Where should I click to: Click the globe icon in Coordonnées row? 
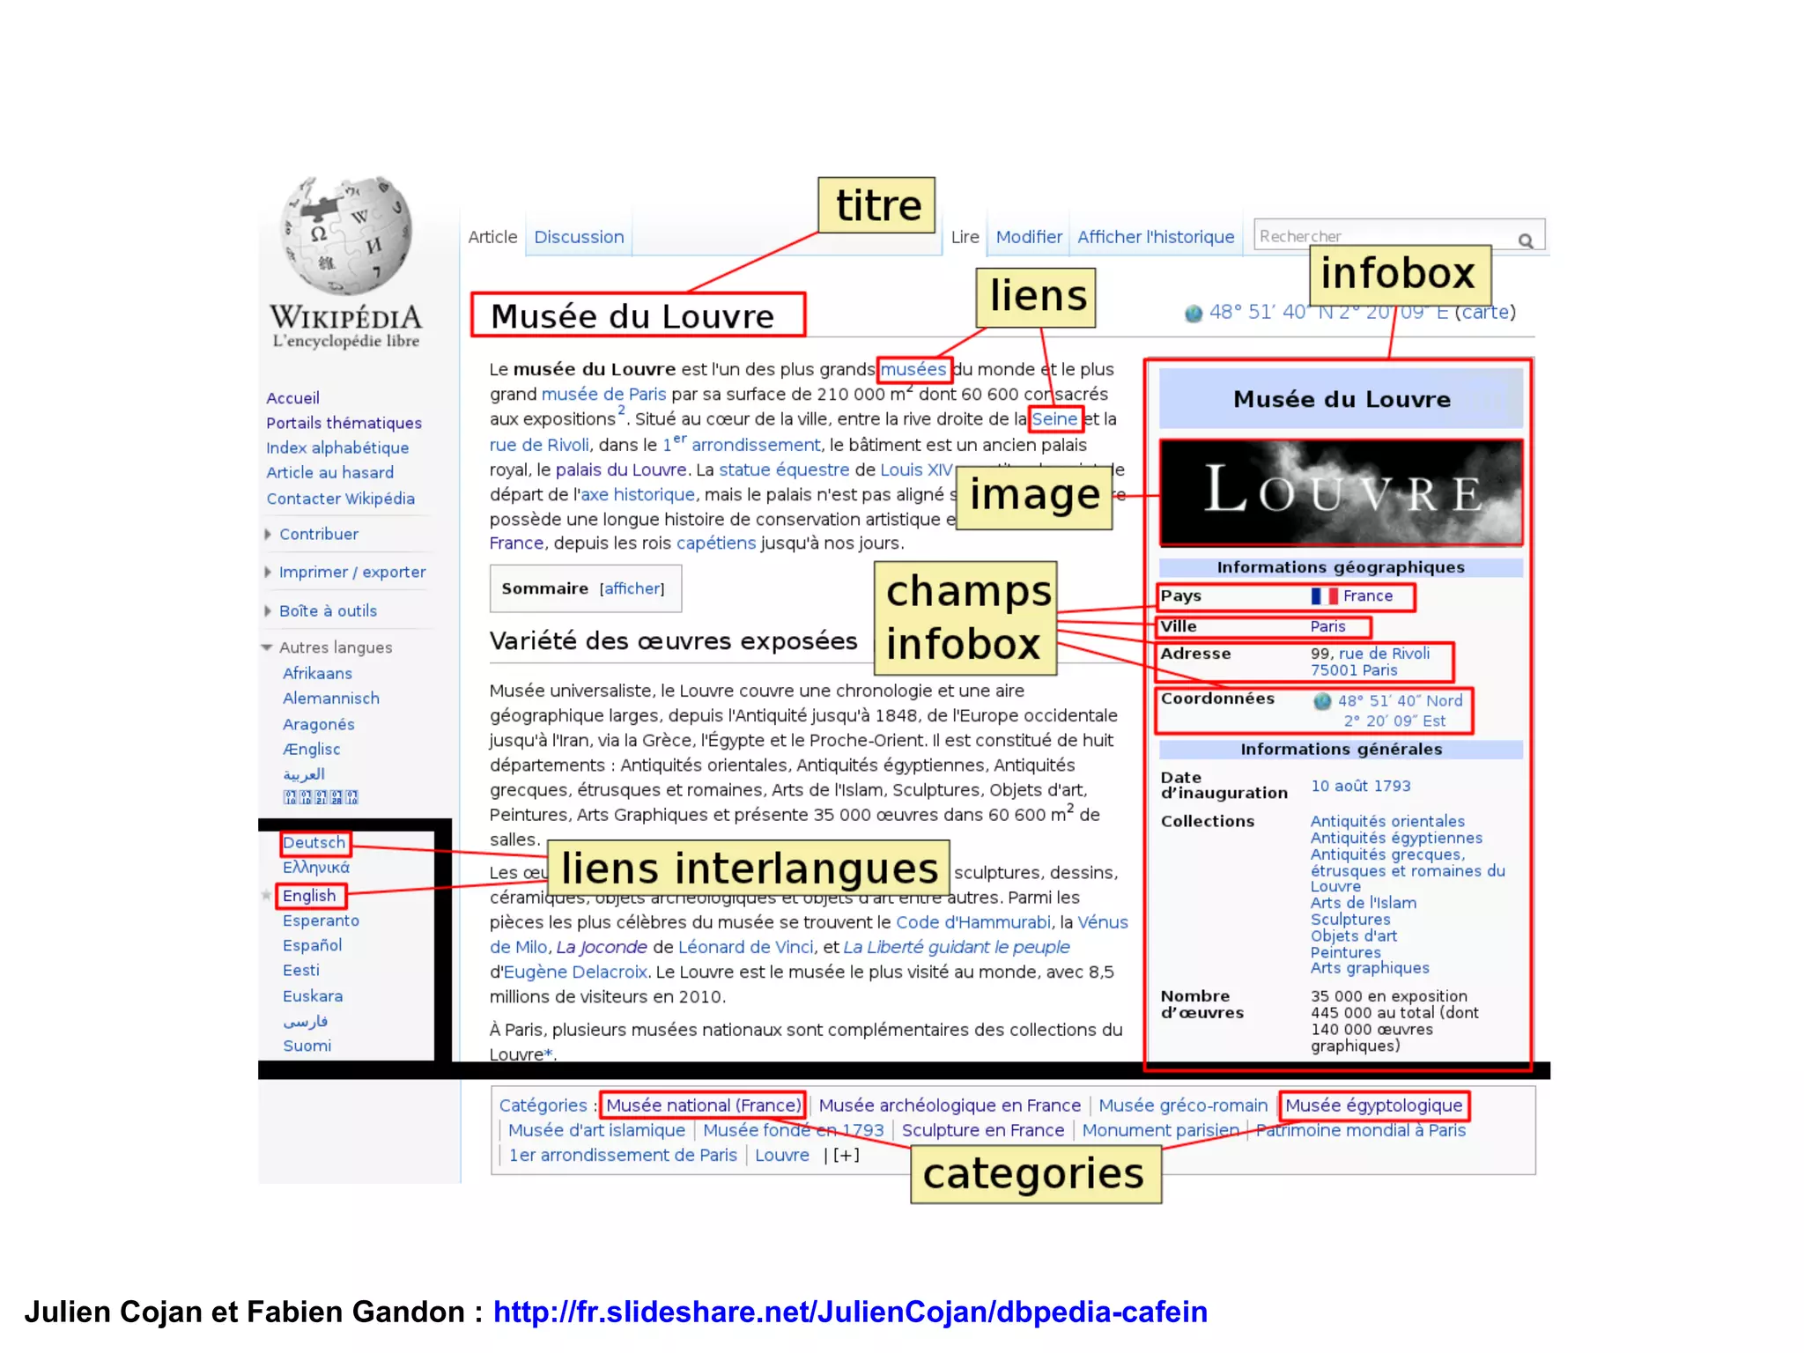pos(1322,701)
